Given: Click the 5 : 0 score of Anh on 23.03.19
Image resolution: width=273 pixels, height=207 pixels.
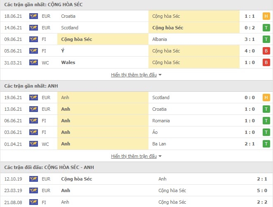Looking at the screenshot, I should [x=262, y=190].
